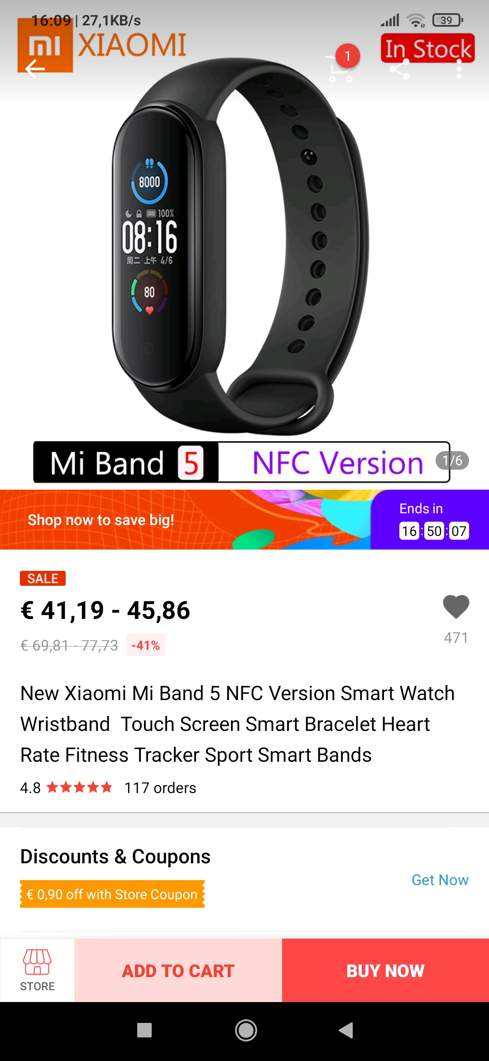Image resolution: width=489 pixels, height=1061 pixels.
Task: Tap the Android back triangle
Action: point(346,1030)
